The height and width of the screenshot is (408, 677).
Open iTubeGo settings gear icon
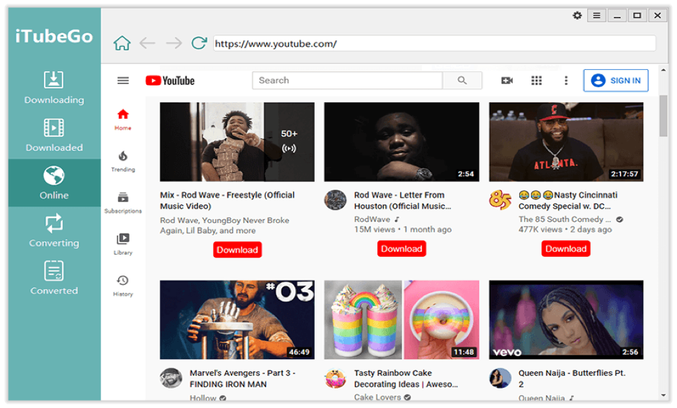pyautogui.click(x=577, y=15)
